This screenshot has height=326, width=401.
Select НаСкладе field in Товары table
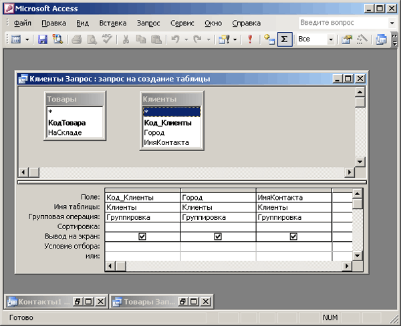[75, 132]
